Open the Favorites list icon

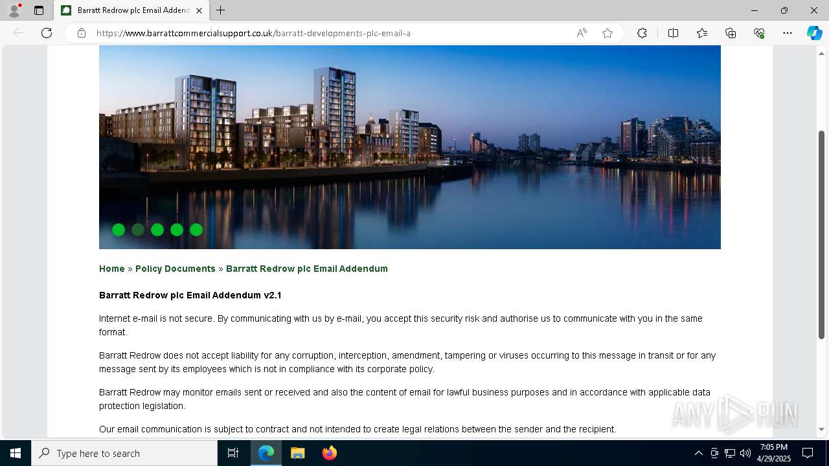tap(702, 33)
